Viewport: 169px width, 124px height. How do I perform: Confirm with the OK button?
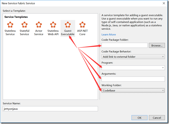(139, 118)
